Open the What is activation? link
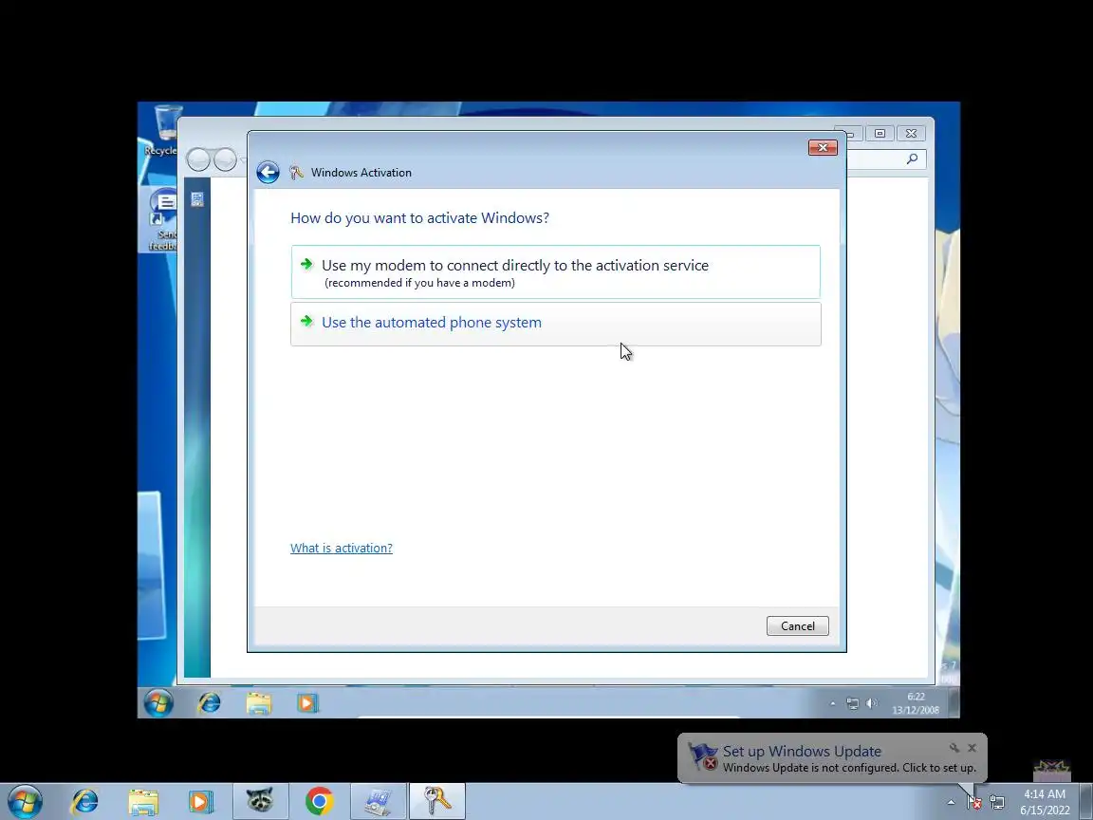The height and width of the screenshot is (820, 1093). 341,548
